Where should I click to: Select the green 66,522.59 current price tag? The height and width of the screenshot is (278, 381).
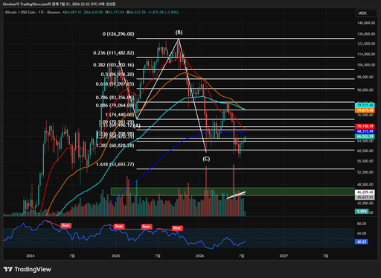click(365, 136)
